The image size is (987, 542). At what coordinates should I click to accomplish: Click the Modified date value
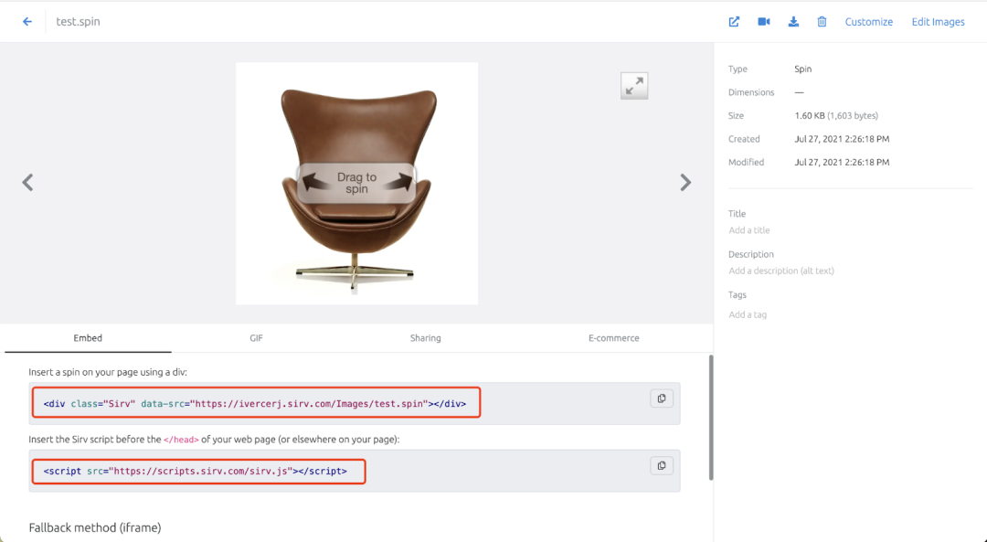pyautogui.click(x=842, y=163)
